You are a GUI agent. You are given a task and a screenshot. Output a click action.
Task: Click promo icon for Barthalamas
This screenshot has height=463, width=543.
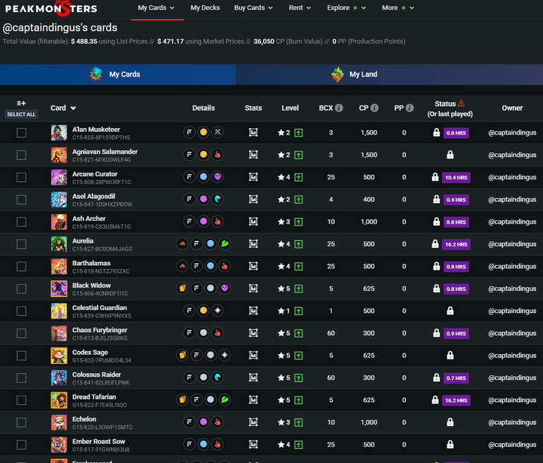[182, 266]
